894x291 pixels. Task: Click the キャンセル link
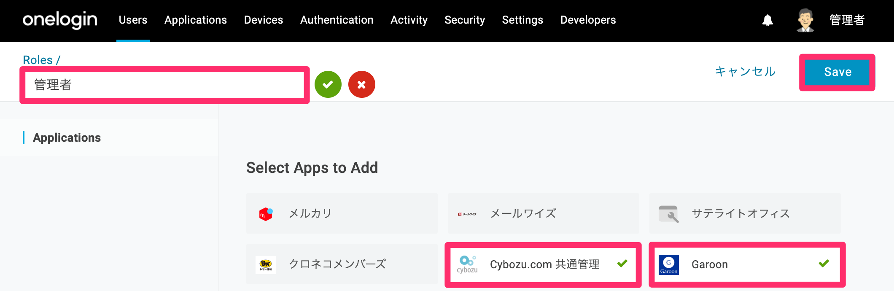pos(745,71)
